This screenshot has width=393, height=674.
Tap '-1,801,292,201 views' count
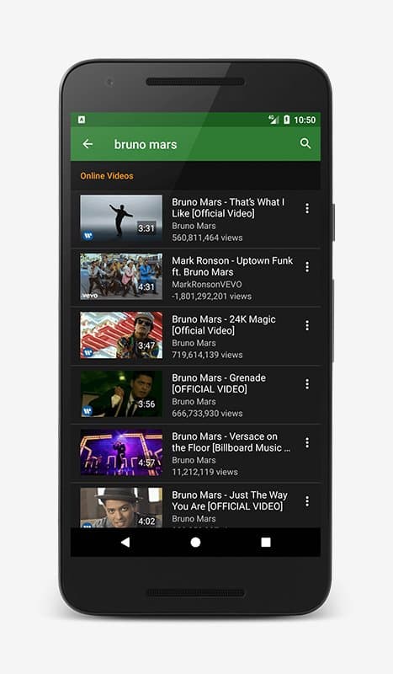tap(211, 297)
